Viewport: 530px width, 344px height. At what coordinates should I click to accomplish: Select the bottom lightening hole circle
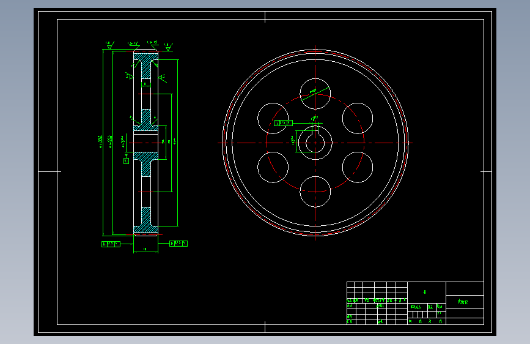tap(315, 192)
